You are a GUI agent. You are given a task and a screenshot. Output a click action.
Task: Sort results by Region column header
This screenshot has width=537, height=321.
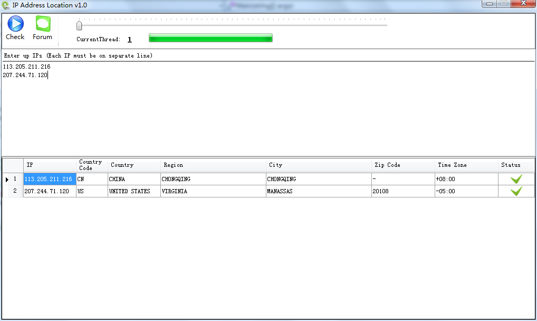coord(213,165)
